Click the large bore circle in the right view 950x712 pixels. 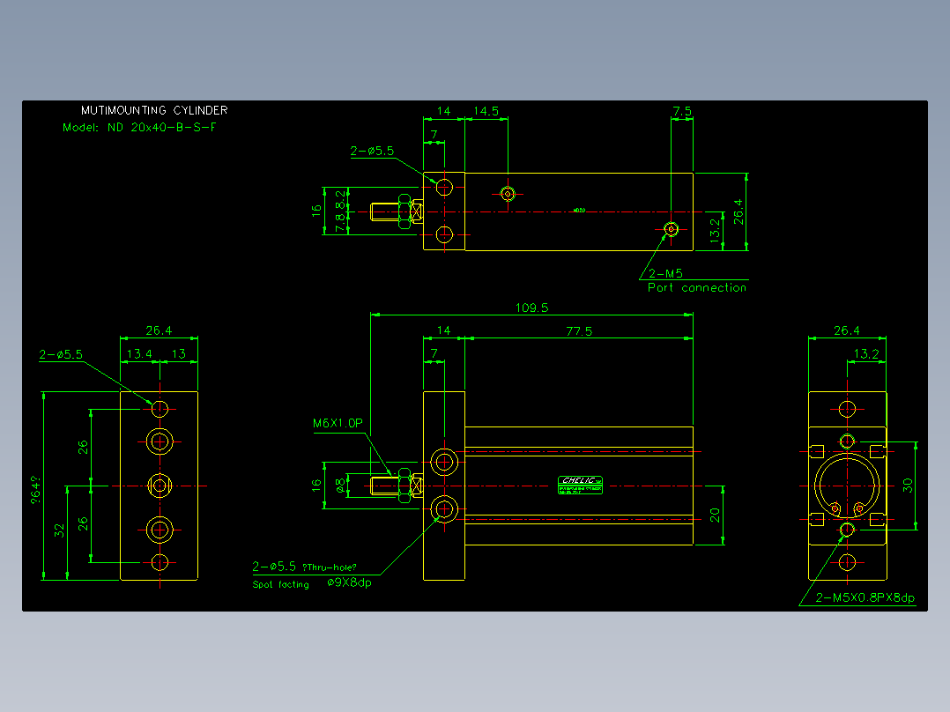pos(847,486)
